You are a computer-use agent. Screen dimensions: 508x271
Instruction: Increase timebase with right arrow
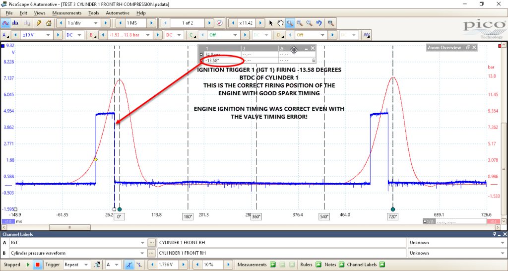tap(105, 23)
